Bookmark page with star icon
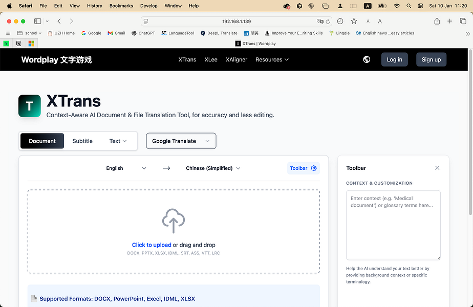Image resolution: width=473 pixels, height=307 pixels. point(354,21)
